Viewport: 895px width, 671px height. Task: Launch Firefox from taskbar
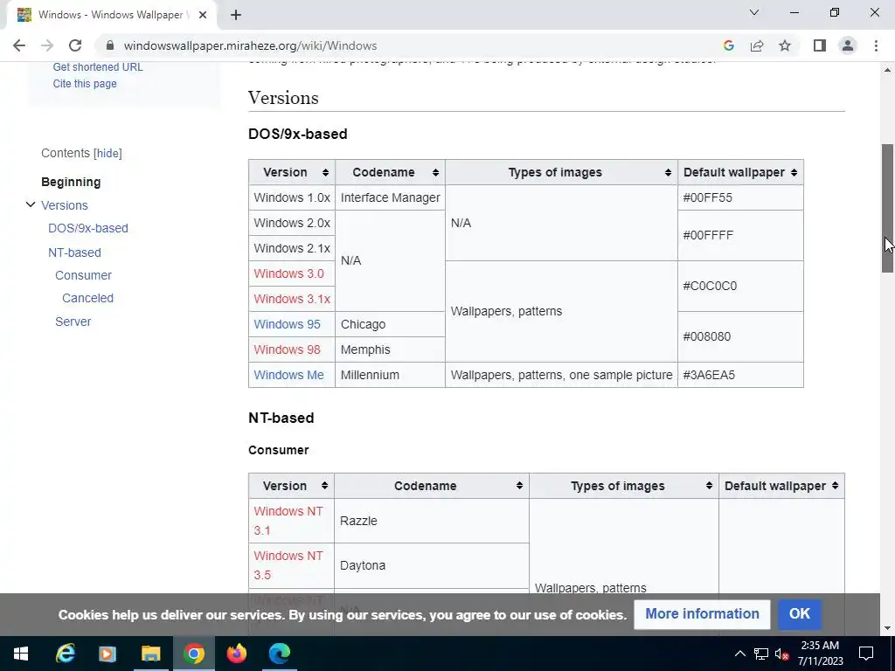(x=236, y=654)
